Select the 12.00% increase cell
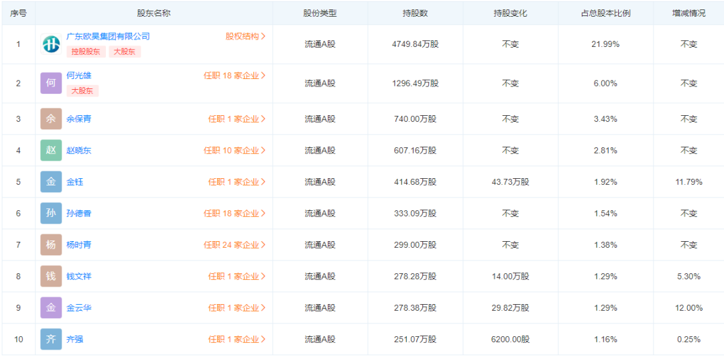This screenshot has width=724, height=357. [688, 307]
